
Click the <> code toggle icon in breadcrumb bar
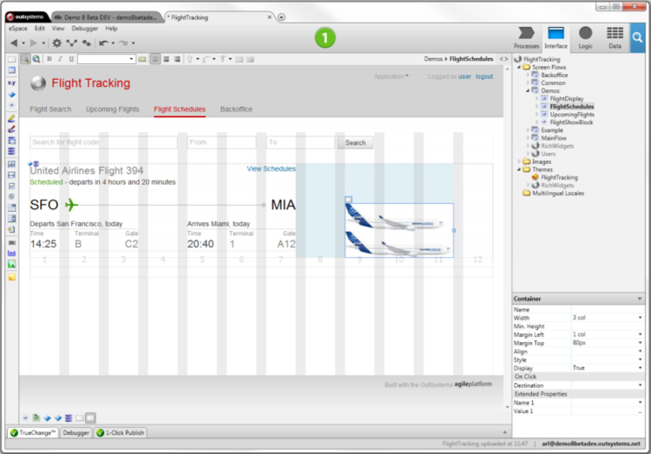tap(503, 59)
